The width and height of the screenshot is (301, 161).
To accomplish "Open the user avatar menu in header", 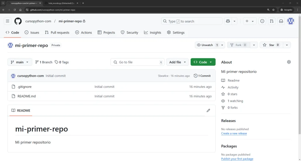I will (x=291, y=21).
